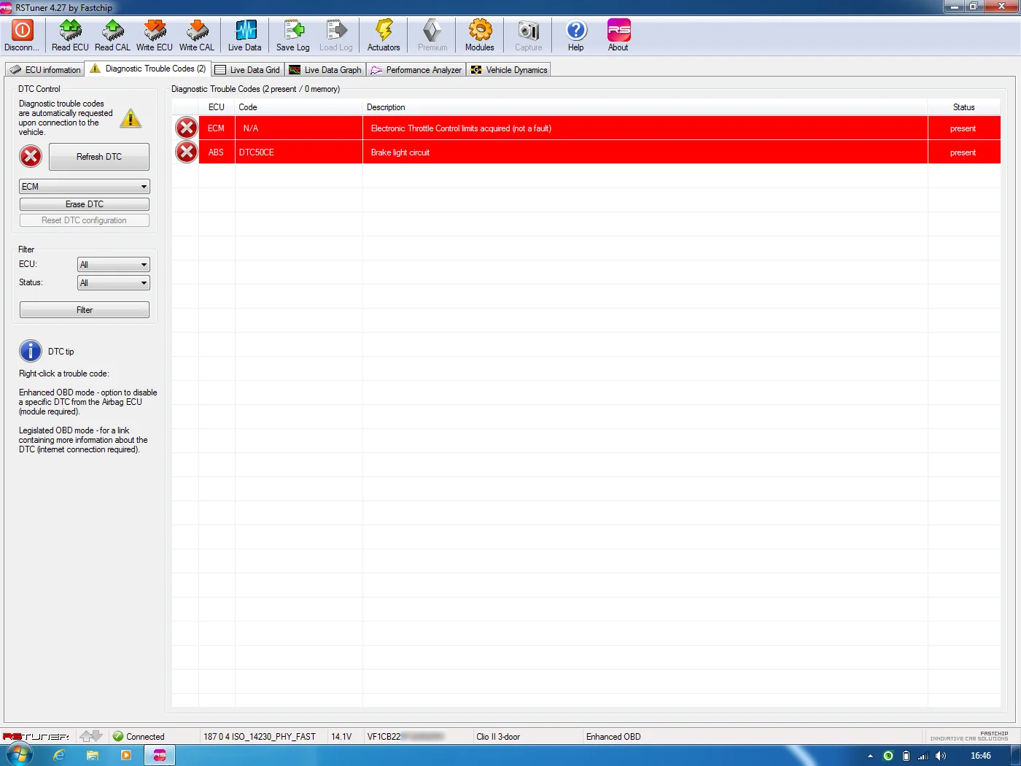Viewport: 1021px width, 766px height.
Task: Click the Save Log icon
Action: pyautogui.click(x=293, y=30)
